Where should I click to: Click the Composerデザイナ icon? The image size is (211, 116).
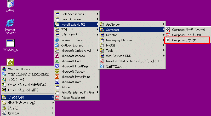pyautogui.click(x=168, y=40)
